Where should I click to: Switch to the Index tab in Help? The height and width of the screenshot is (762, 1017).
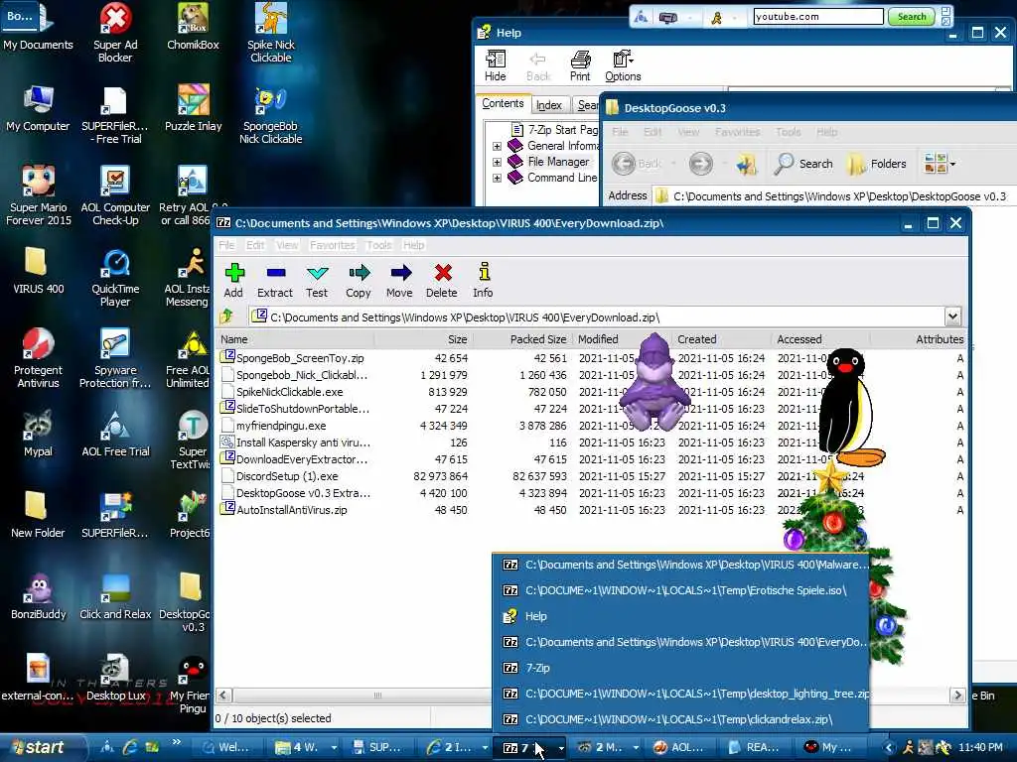tap(548, 105)
